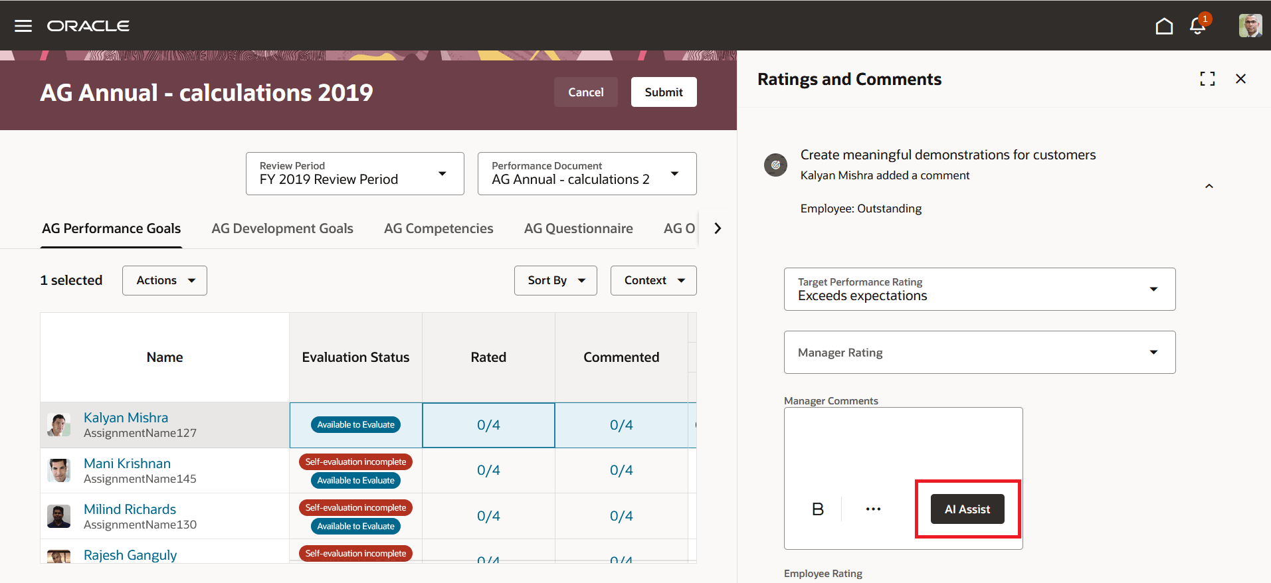Go to home via house icon

point(1164,26)
